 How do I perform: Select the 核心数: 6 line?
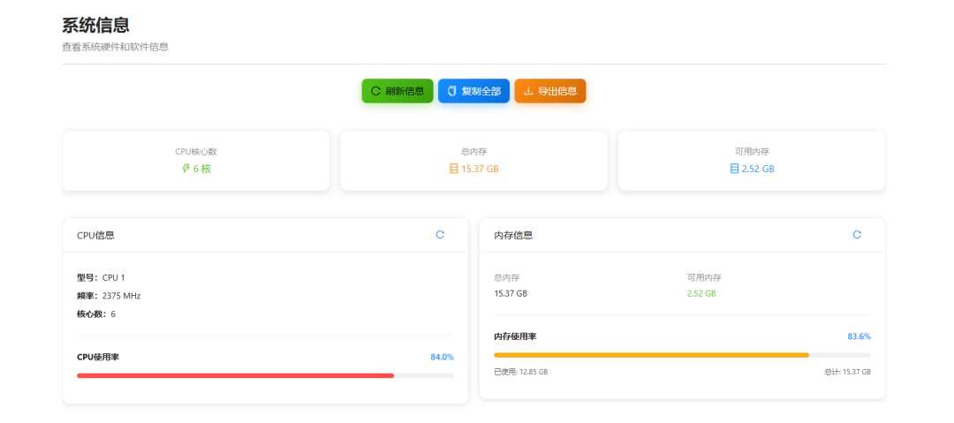(x=96, y=314)
